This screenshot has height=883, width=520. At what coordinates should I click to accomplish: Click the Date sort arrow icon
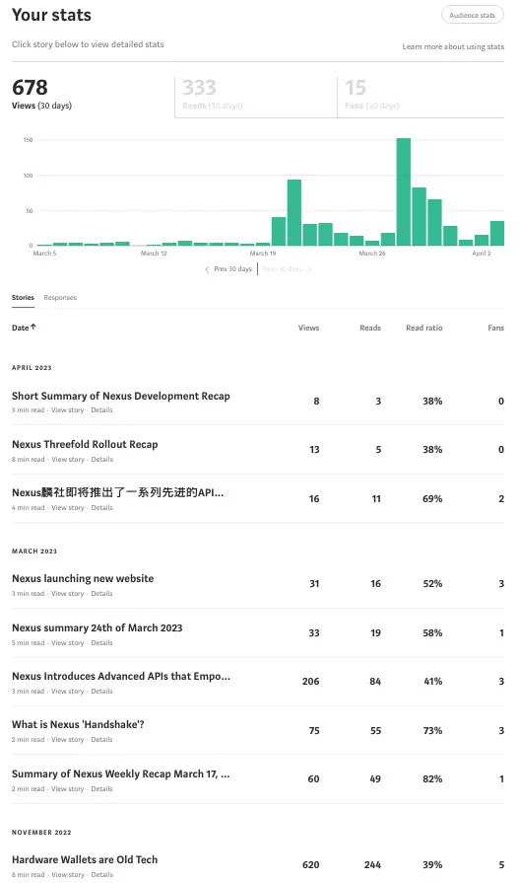coord(33,327)
